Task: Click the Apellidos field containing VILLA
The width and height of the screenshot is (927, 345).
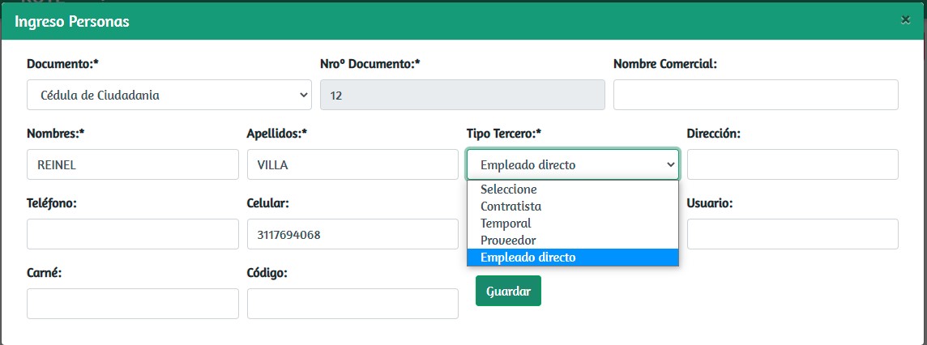Action: [352, 164]
